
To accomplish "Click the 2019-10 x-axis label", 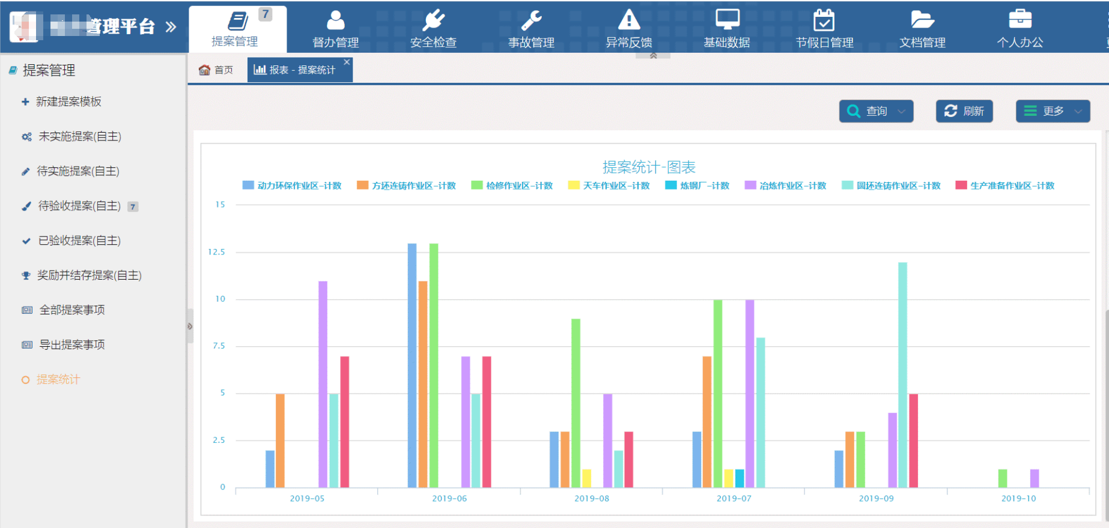I will [x=1018, y=499].
